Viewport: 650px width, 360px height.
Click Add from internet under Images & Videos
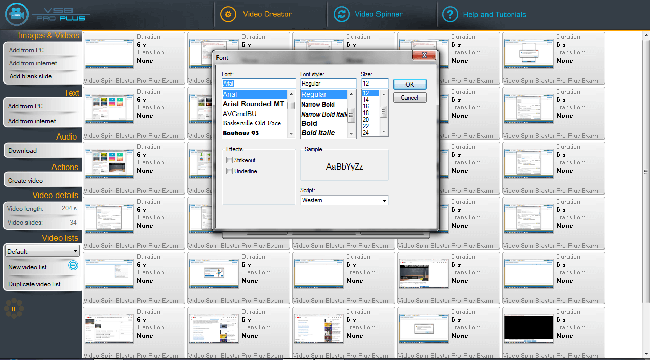[x=33, y=63]
